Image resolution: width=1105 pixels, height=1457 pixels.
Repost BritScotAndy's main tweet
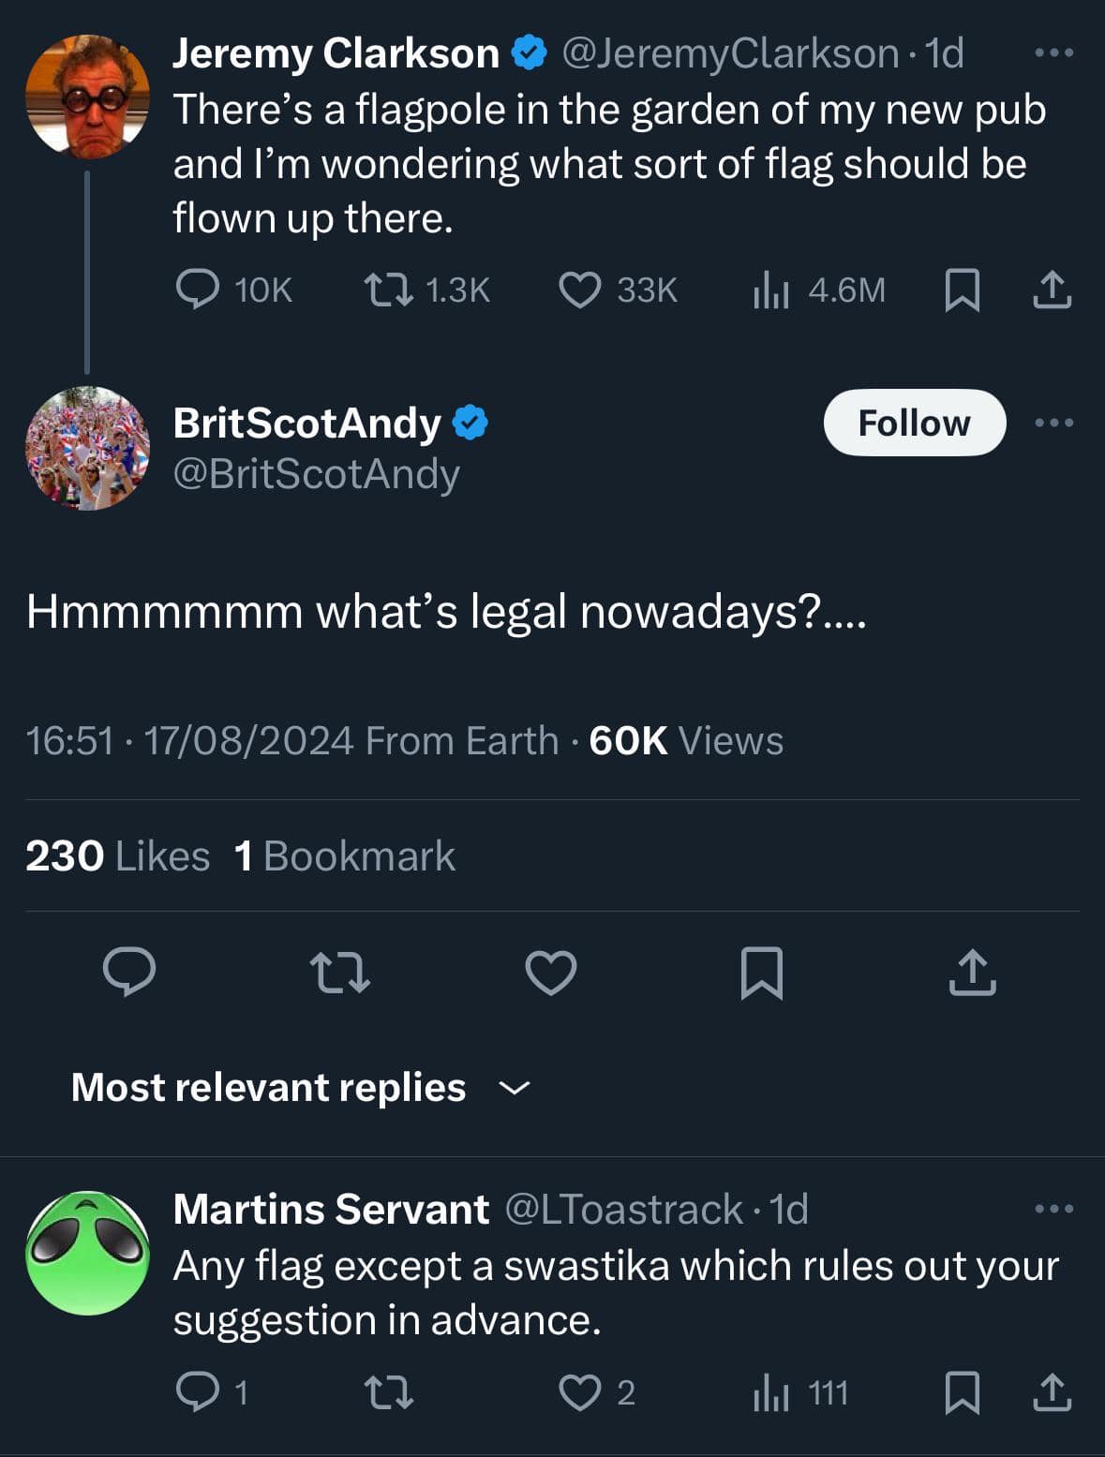coord(340,972)
